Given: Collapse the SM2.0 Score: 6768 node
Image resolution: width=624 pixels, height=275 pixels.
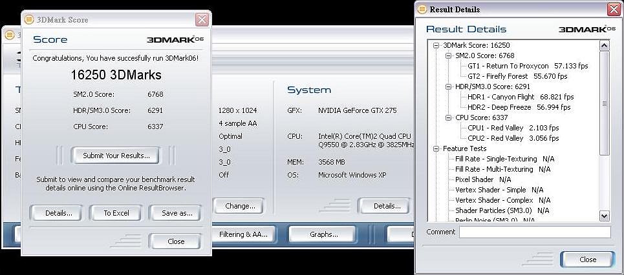Looking at the screenshot, I should coord(449,56).
